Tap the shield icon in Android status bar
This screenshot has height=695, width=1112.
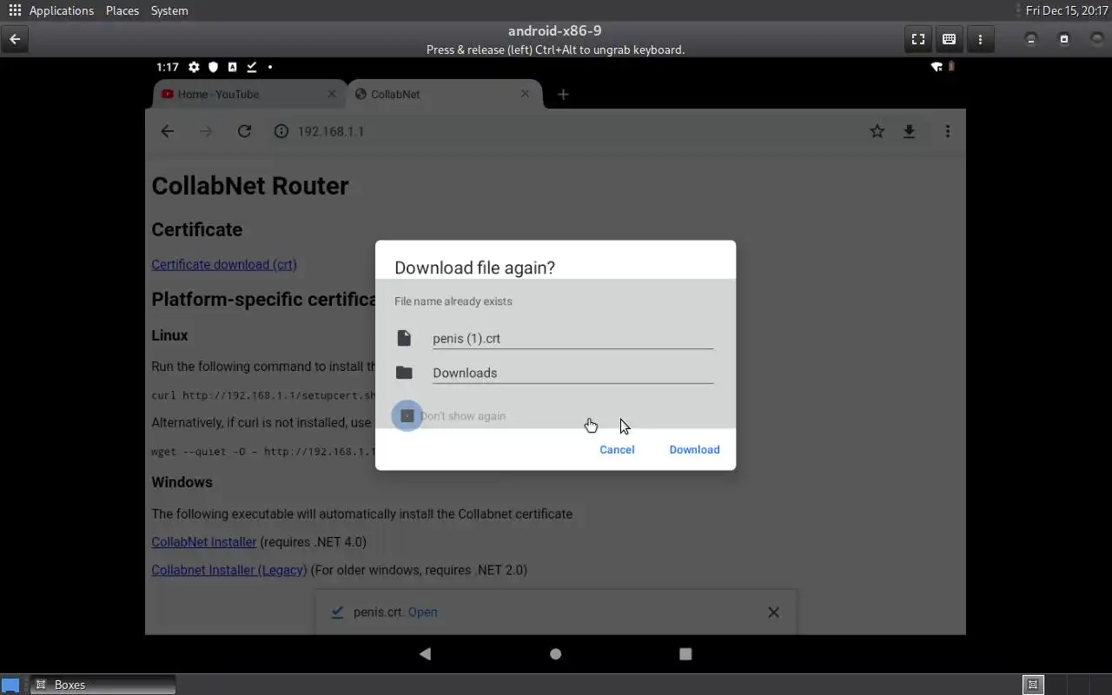[x=213, y=67]
